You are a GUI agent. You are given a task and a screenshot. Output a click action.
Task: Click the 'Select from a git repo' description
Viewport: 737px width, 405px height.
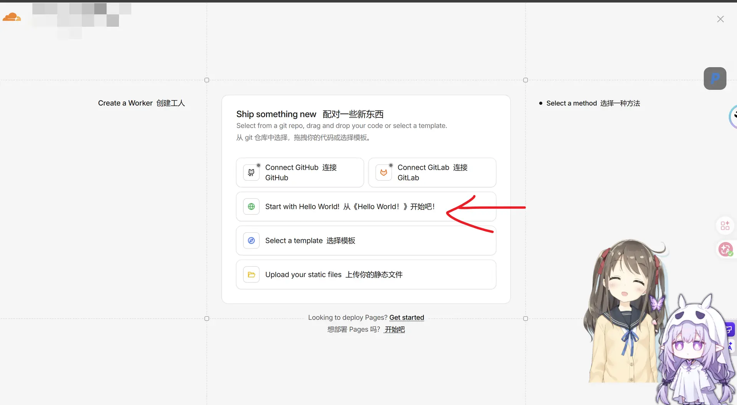(x=342, y=126)
